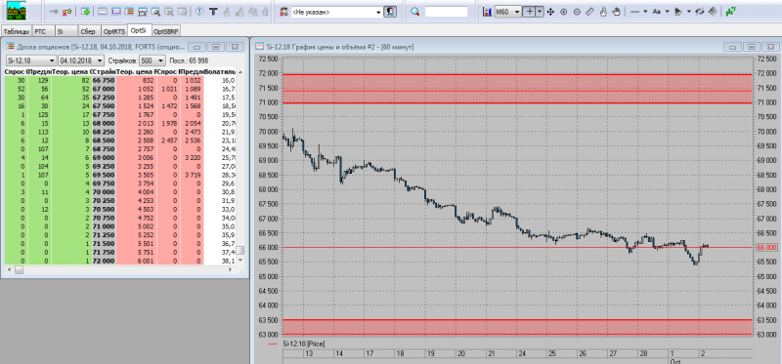This screenshot has height=364, width=782.
Task: Click the magnifier search icon in toolbar
Action: coord(415,12)
